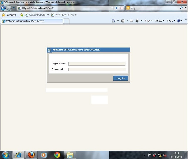Viewport: 188px width, 159px height.
Task: Open Windows Explorer folder in taskbar
Action: (70, 155)
